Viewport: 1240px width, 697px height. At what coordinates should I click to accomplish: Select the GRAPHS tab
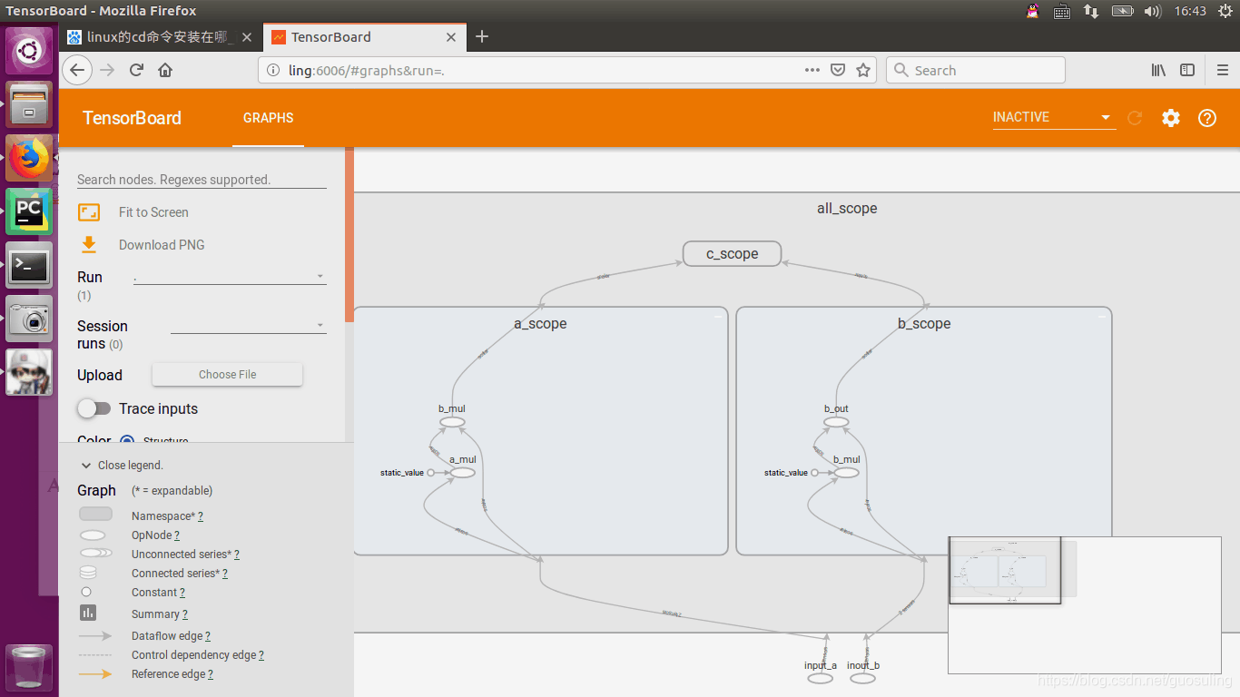[x=268, y=118]
